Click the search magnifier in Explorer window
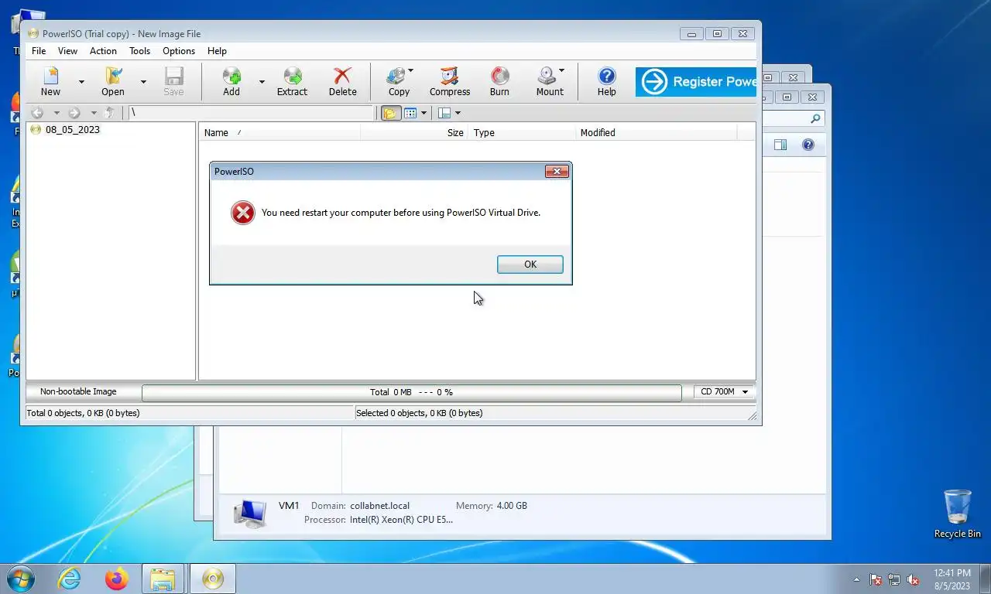The image size is (991, 594). [x=815, y=119]
